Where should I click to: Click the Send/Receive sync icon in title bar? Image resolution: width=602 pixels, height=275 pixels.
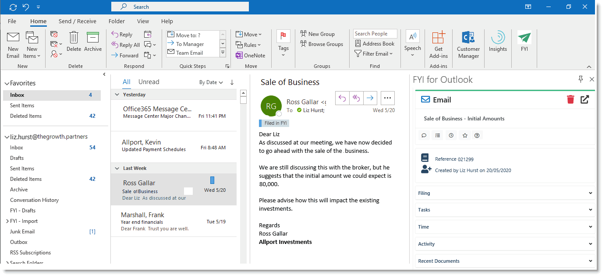click(13, 7)
